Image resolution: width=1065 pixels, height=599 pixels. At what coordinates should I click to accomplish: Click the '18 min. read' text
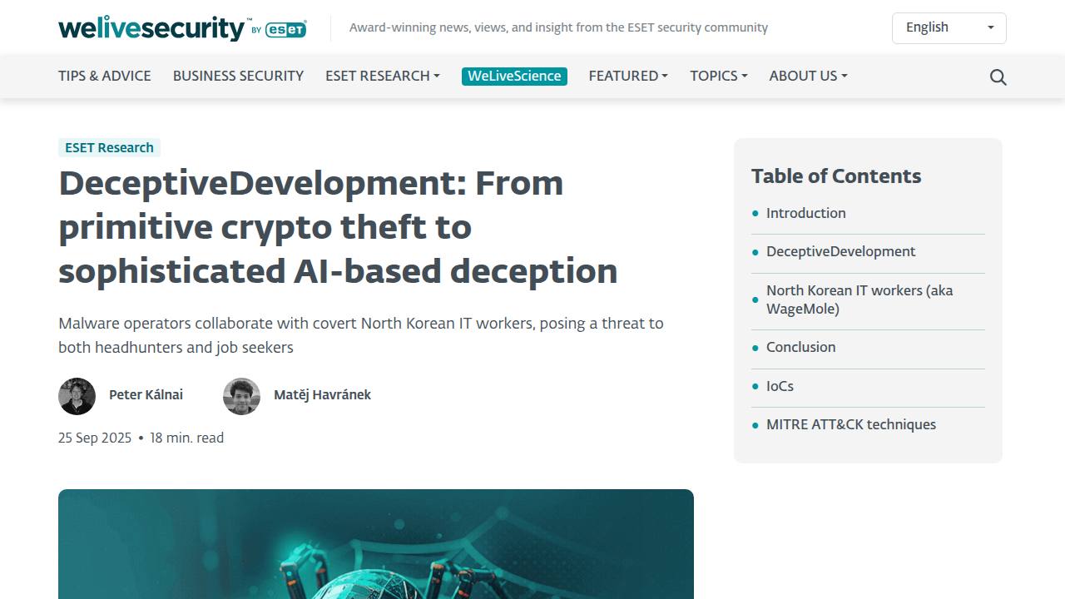pos(186,438)
